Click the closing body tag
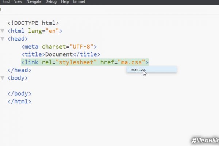This screenshot has width=219, height=146. [x=19, y=93]
